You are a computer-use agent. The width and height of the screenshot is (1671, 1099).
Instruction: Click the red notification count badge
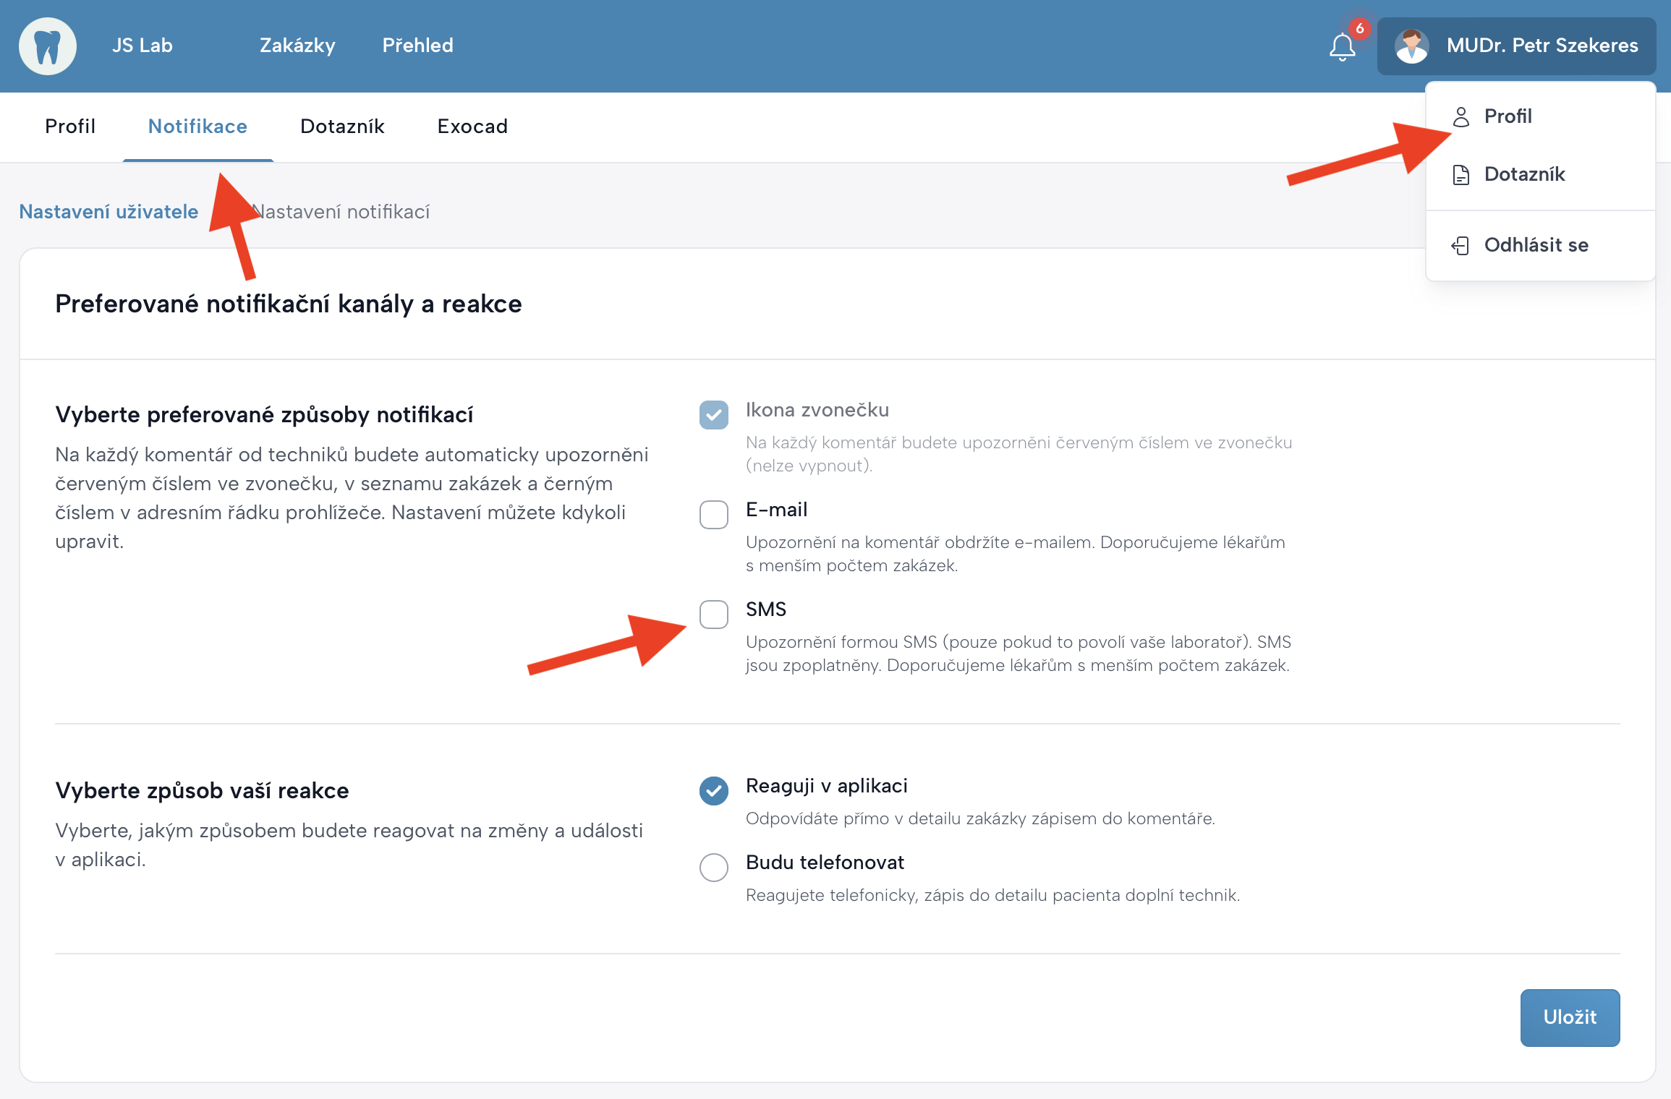(1360, 29)
